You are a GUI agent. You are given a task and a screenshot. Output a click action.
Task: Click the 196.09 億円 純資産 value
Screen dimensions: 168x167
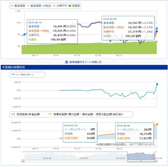pos(58,39)
